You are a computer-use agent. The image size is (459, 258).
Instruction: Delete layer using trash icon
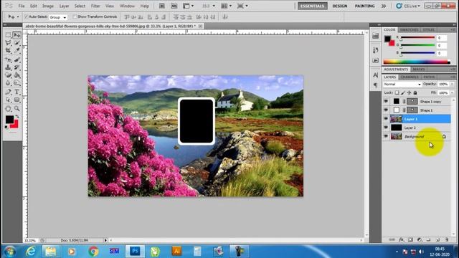tap(447, 239)
